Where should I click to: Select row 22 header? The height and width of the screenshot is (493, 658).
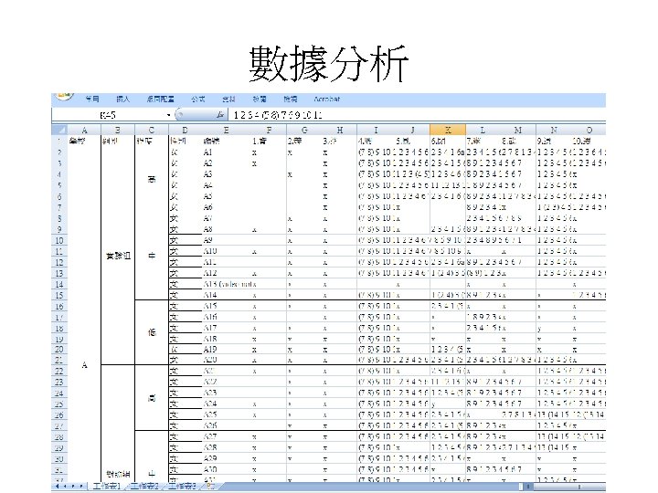(x=59, y=372)
